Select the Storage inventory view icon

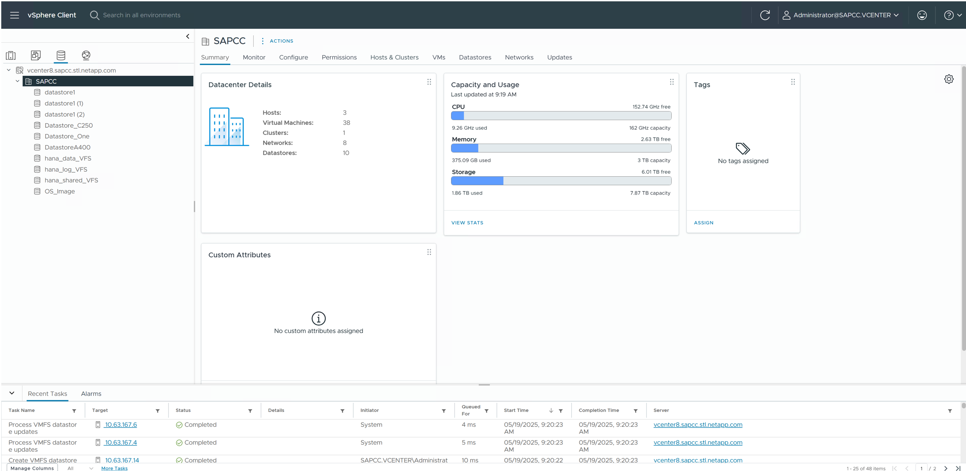point(61,55)
